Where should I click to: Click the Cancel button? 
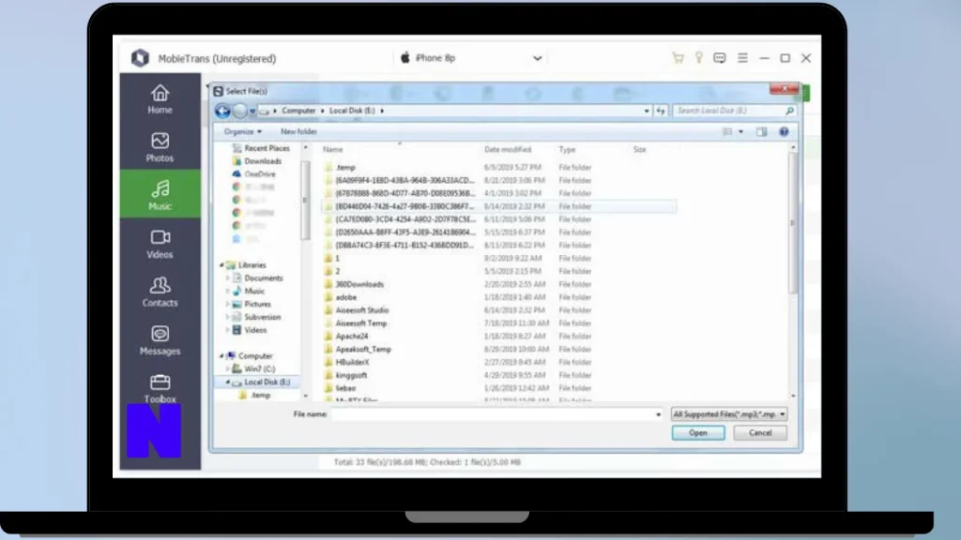coord(760,433)
